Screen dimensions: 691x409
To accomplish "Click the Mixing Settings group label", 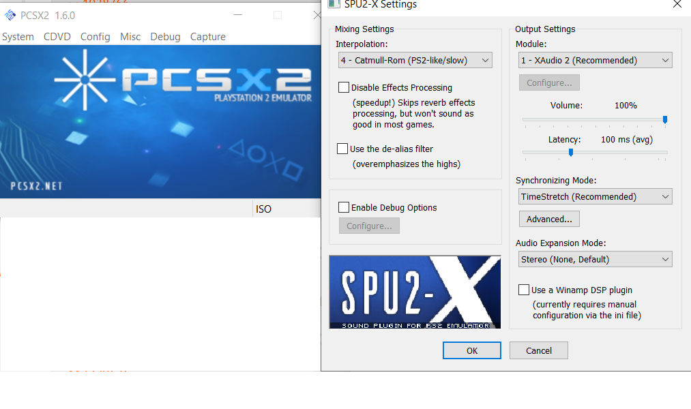I will coord(364,29).
